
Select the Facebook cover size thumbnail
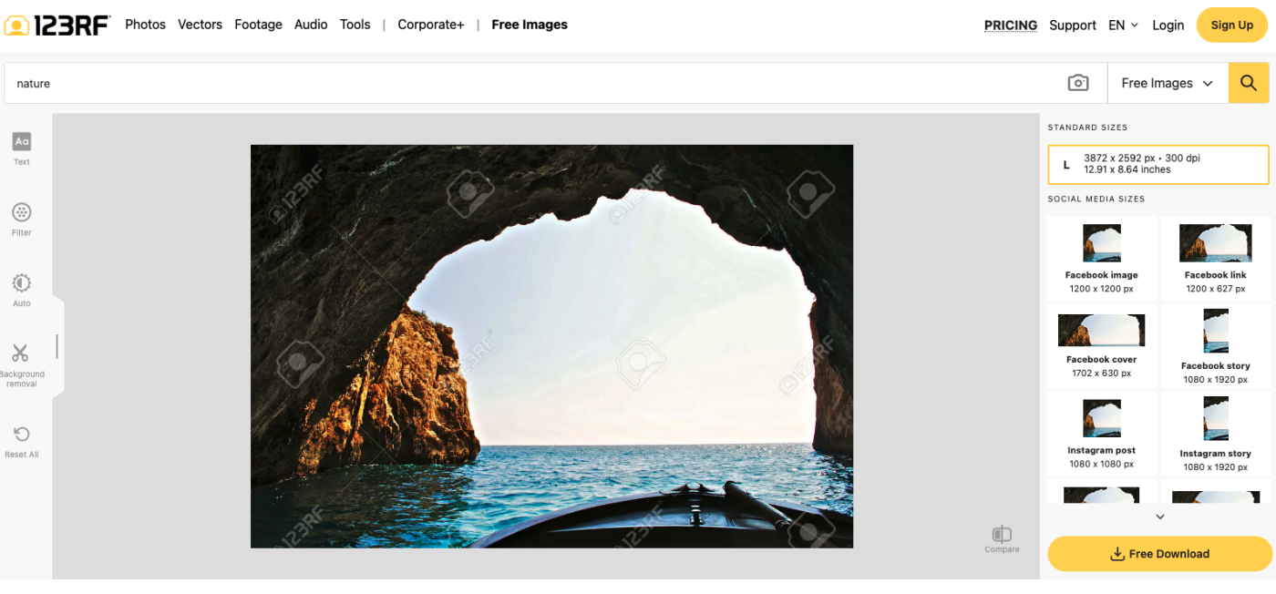(1101, 343)
